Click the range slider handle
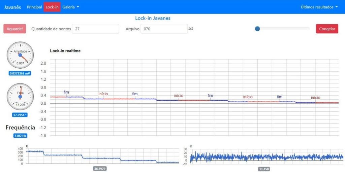 [x=257, y=29]
